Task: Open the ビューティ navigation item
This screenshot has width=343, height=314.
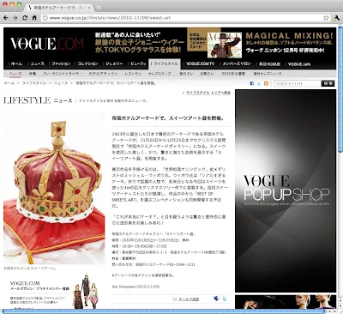Action: [138, 63]
